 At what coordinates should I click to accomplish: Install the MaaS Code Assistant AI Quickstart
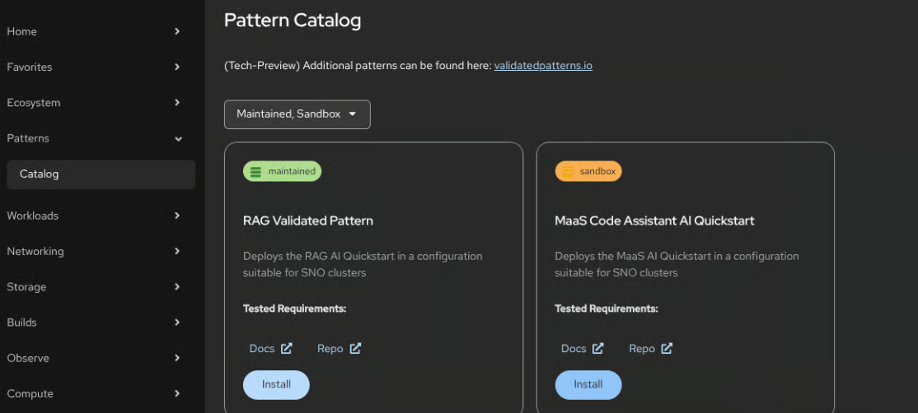coord(588,384)
